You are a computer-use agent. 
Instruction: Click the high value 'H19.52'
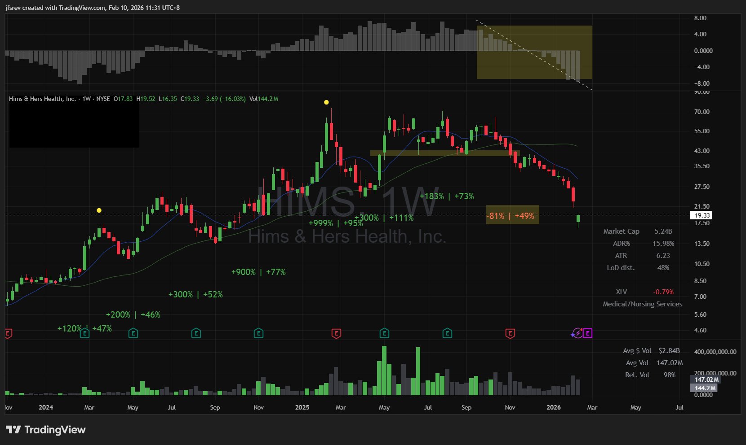coord(146,99)
